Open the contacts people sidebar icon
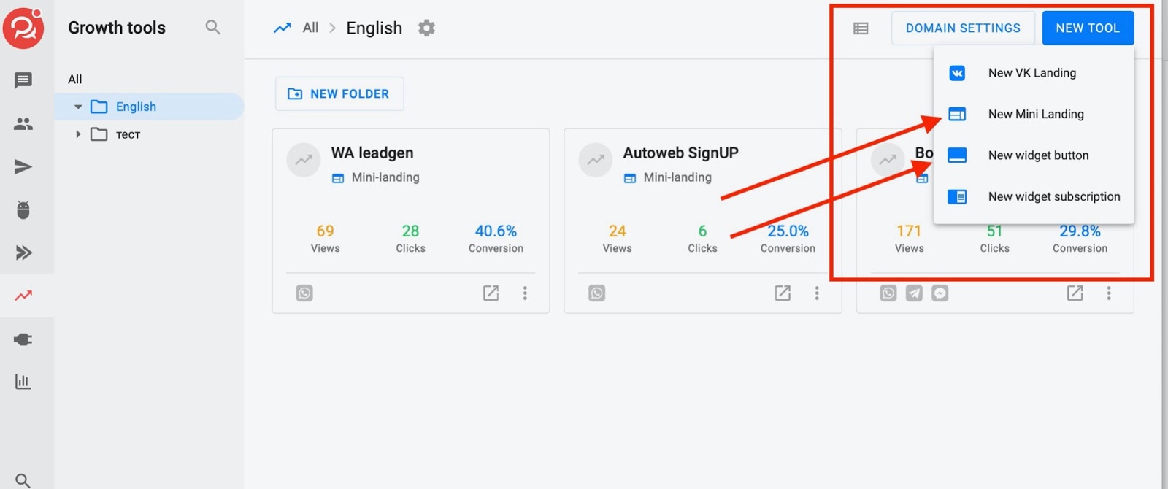 (23, 124)
